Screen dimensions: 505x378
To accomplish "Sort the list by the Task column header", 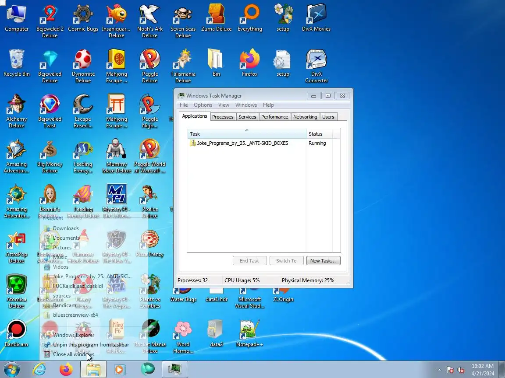I will click(x=247, y=134).
